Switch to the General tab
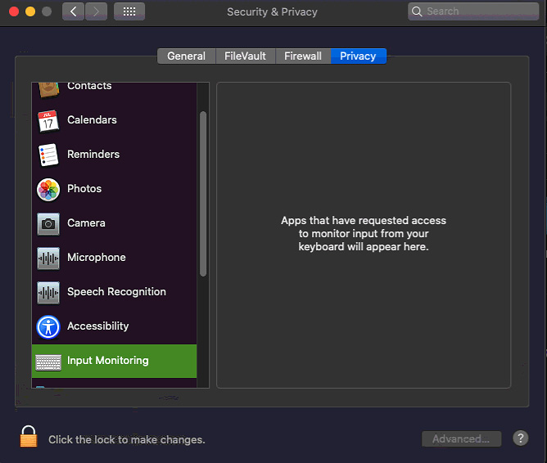 [x=186, y=56]
